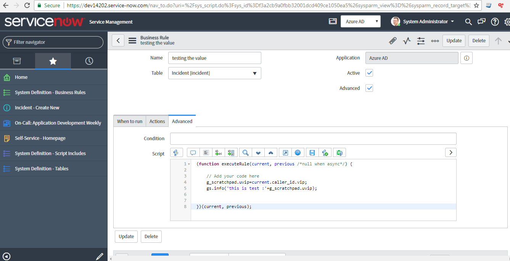Image resolution: width=510 pixels, height=261 pixels.
Task: Click script line 'g_scratchpad.uvip=current.caller_id.vip;'
Action: click(257, 182)
